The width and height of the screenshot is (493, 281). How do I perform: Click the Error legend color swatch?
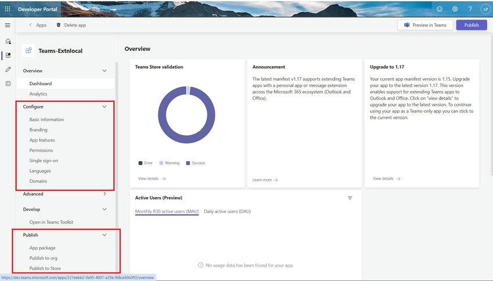140,163
